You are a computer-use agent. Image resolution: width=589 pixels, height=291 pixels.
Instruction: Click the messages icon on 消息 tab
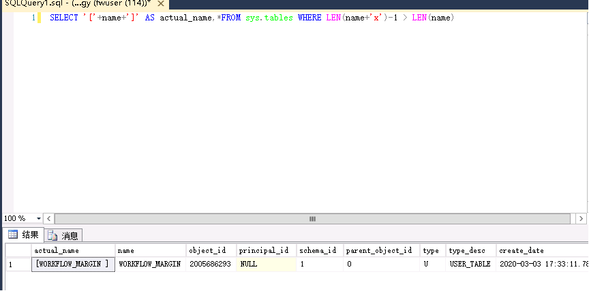click(x=52, y=236)
